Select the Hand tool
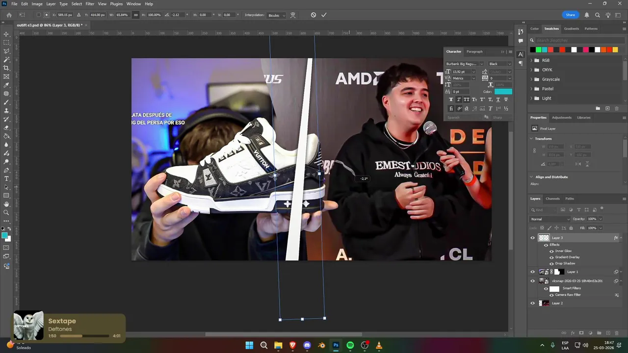Image resolution: width=628 pixels, height=353 pixels. coord(6,204)
